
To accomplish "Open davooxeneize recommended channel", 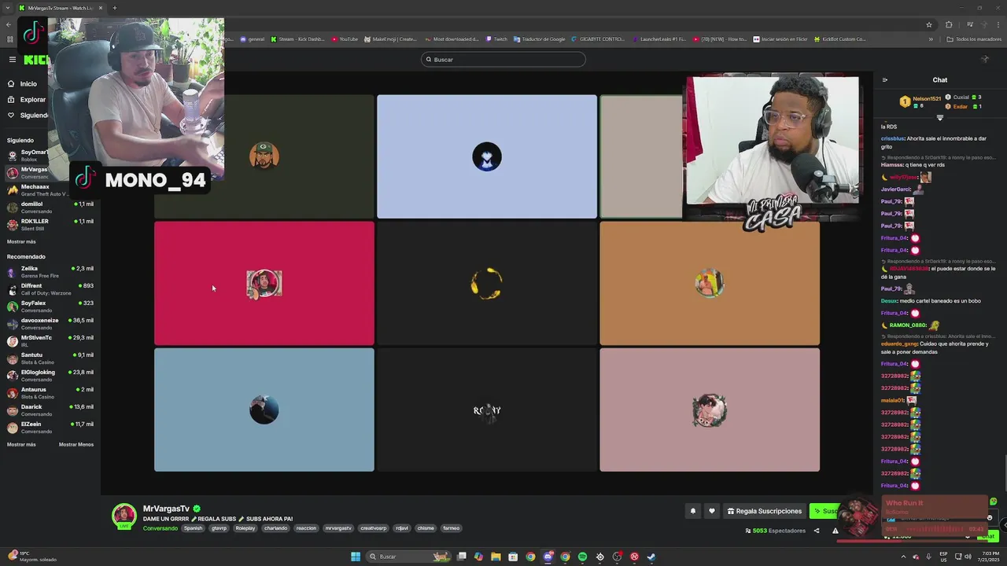I will [50, 324].
